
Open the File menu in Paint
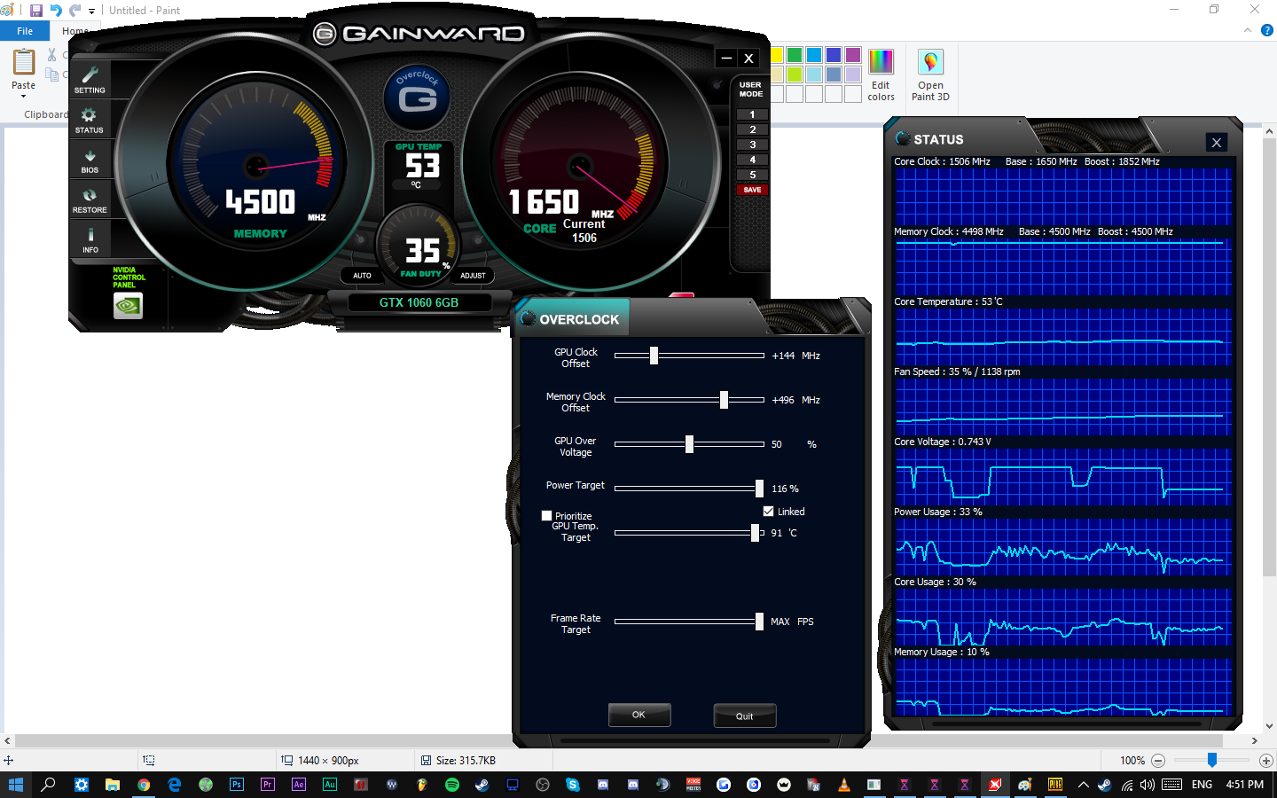click(25, 31)
